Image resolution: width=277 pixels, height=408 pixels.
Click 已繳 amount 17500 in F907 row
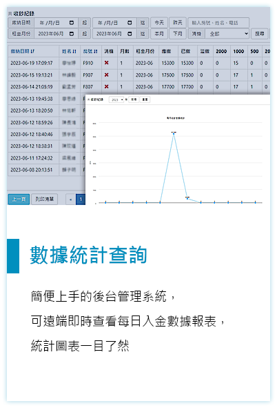(x=187, y=75)
